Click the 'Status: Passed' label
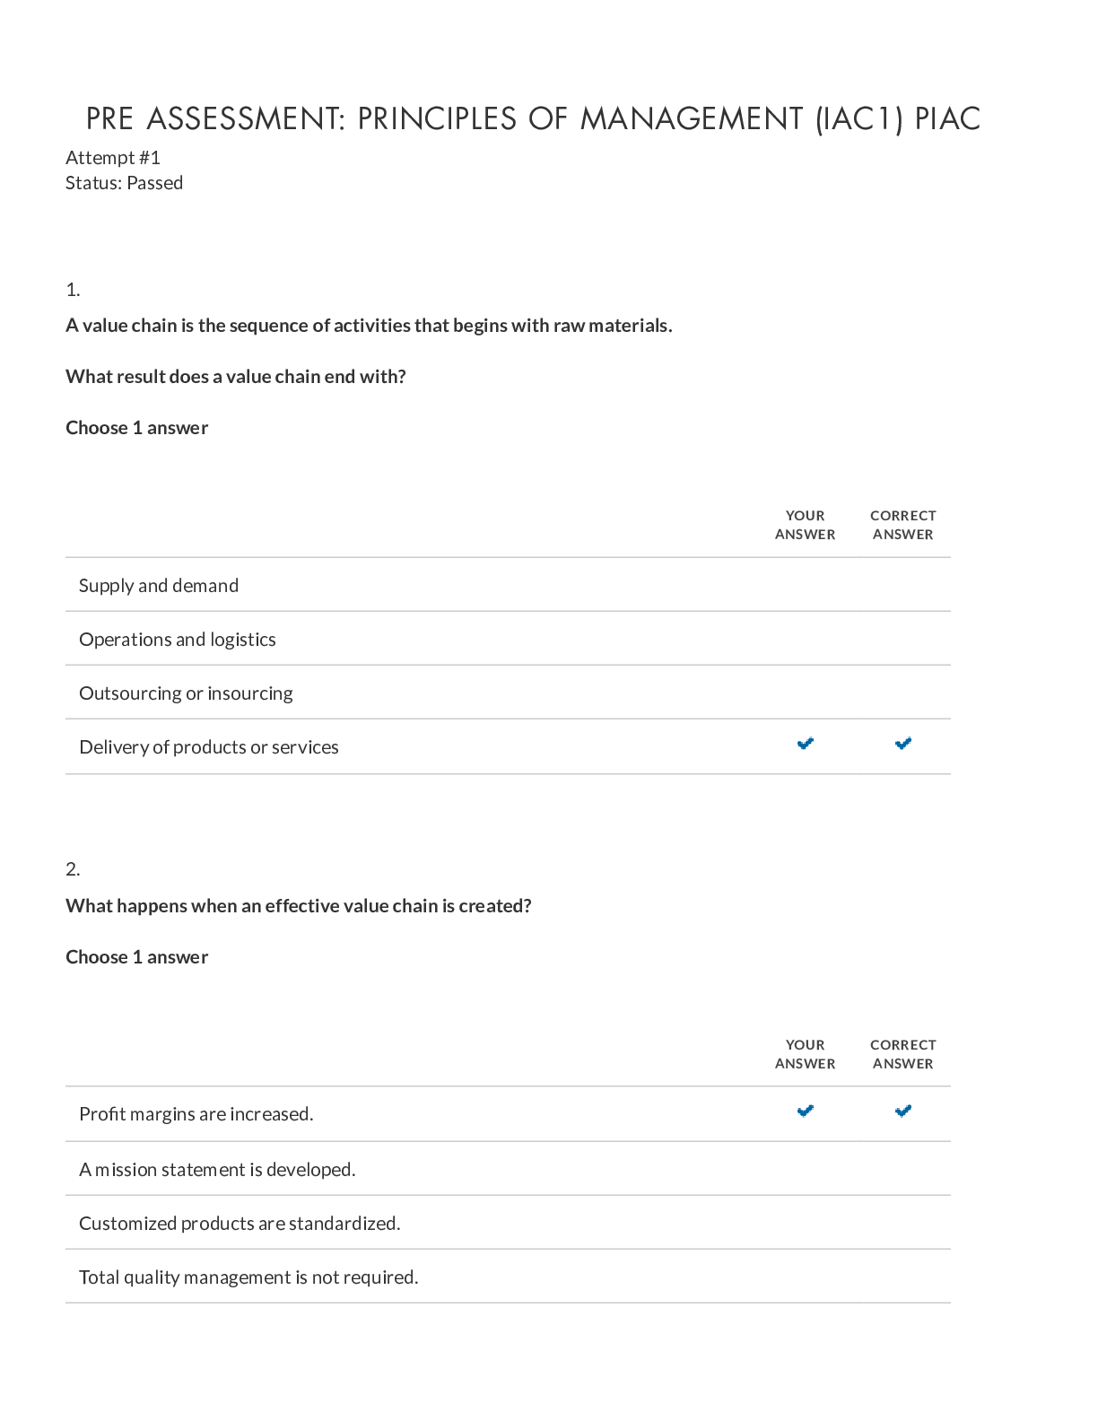The image size is (1098, 1421). coord(124,183)
